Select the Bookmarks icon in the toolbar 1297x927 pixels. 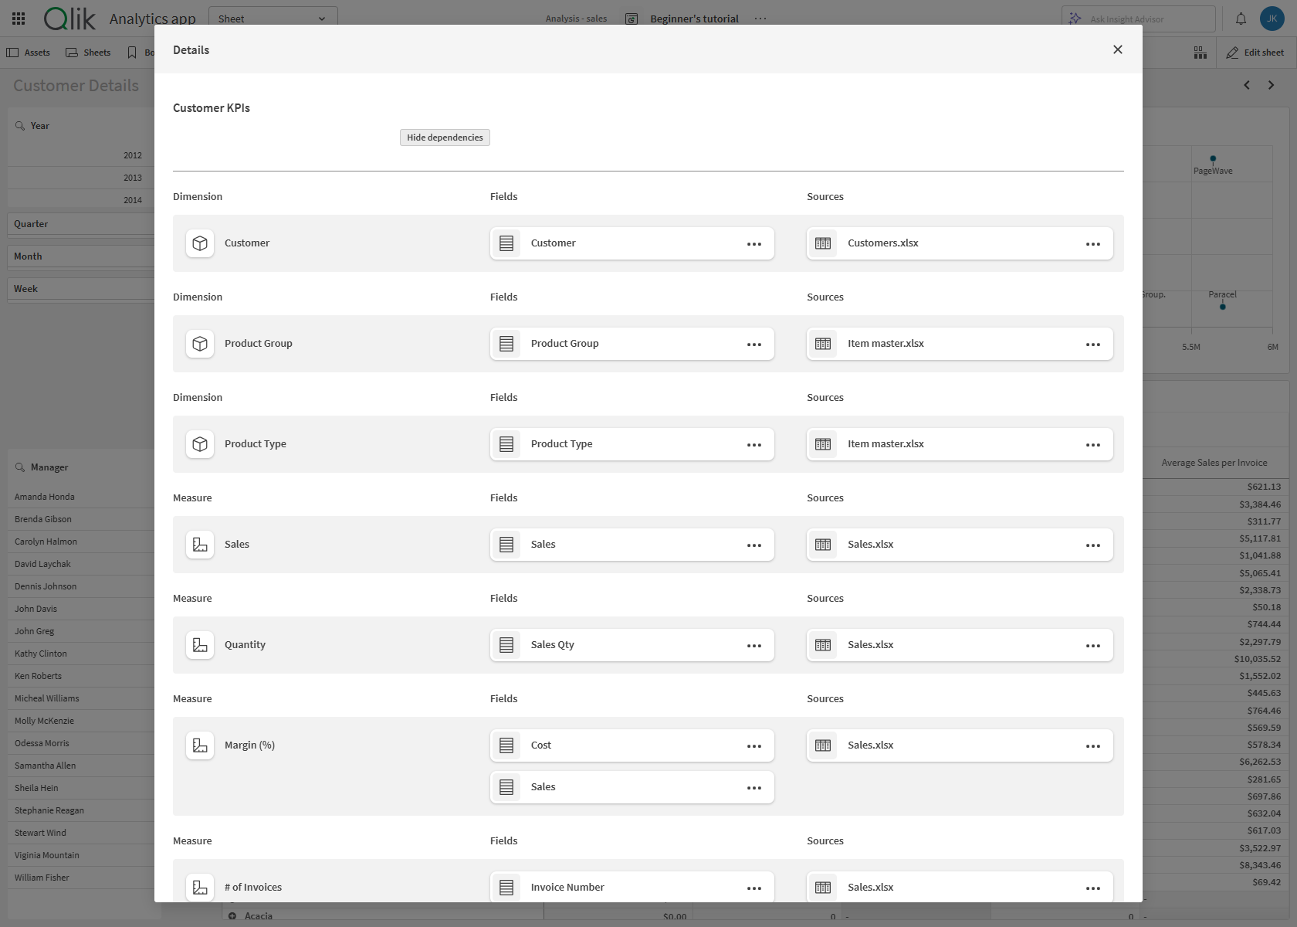click(x=130, y=52)
